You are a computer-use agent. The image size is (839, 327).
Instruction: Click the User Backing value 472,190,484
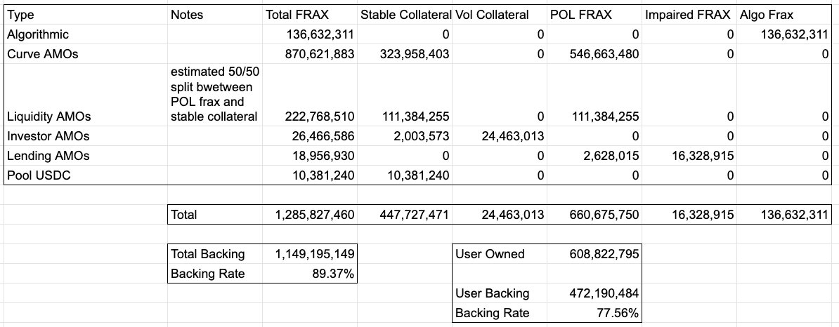(603, 293)
